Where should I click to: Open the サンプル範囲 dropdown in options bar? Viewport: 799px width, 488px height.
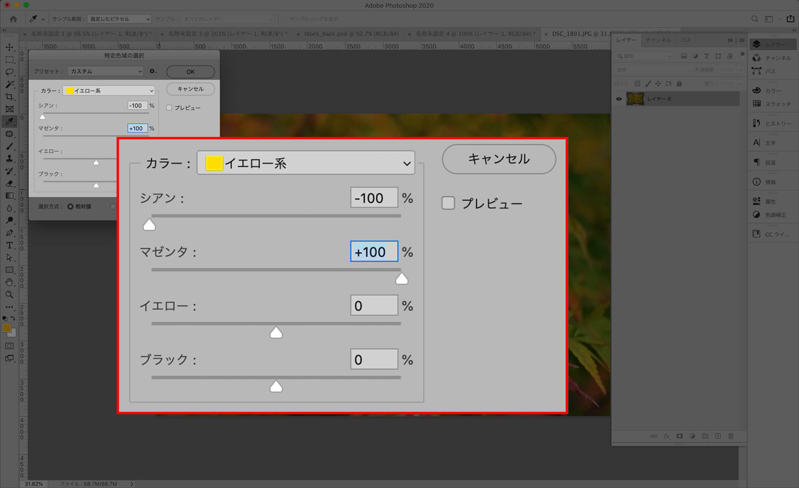[119, 19]
